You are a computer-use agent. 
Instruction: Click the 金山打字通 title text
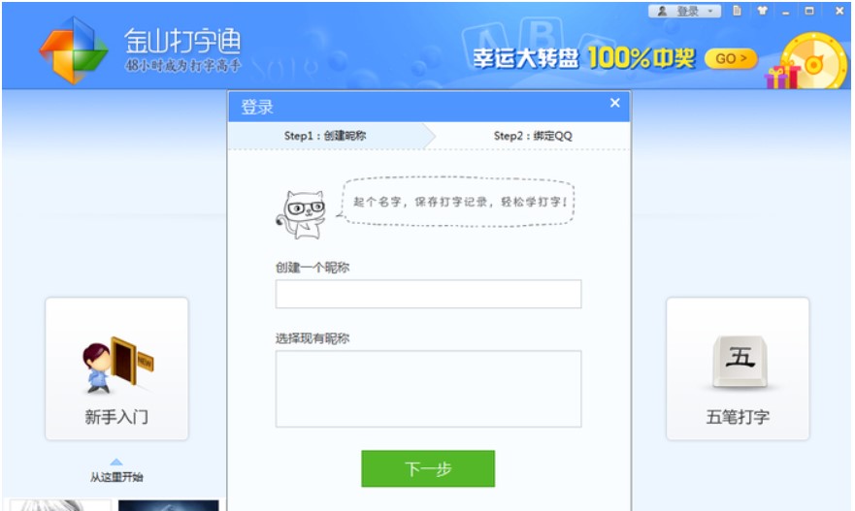[182, 41]
